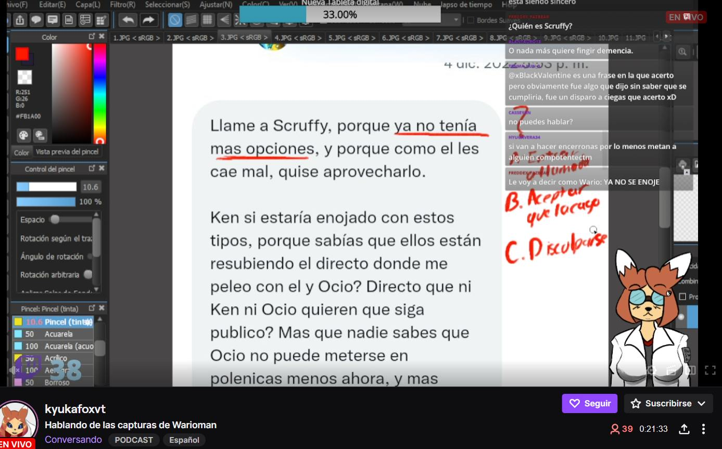
Task: Click in the rainbow hue strip
Action: pos(99,94)
